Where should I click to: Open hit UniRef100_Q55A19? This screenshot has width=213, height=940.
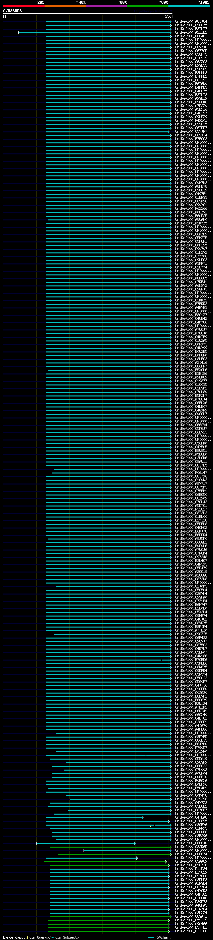(191, 759)
